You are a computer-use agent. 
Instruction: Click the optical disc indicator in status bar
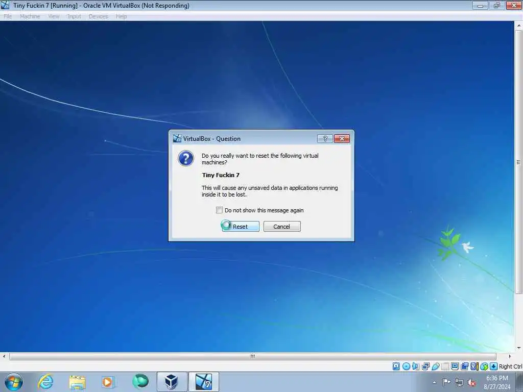[x=406, y=366]
